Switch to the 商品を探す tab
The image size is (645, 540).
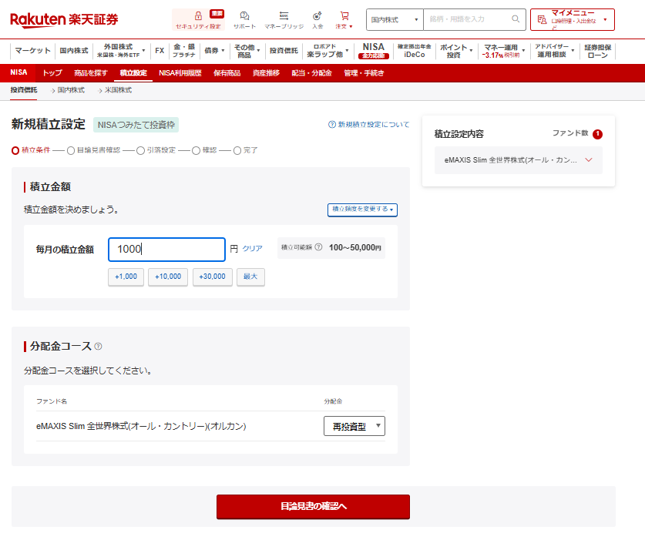pos(90,72)
